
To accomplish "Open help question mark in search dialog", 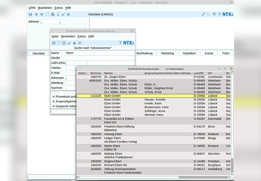I will [120, 43].
